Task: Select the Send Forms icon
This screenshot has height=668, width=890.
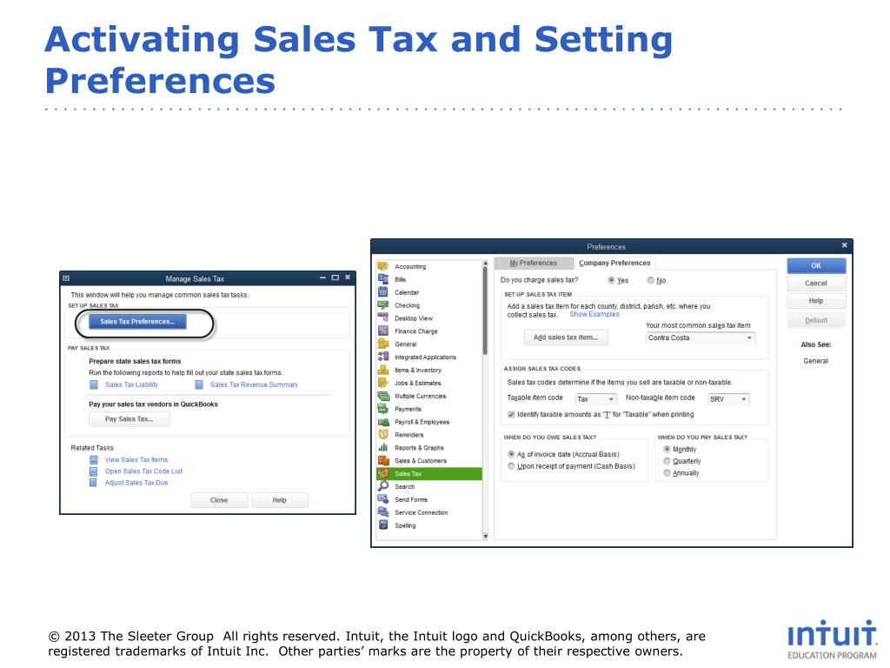Action: 383,499
